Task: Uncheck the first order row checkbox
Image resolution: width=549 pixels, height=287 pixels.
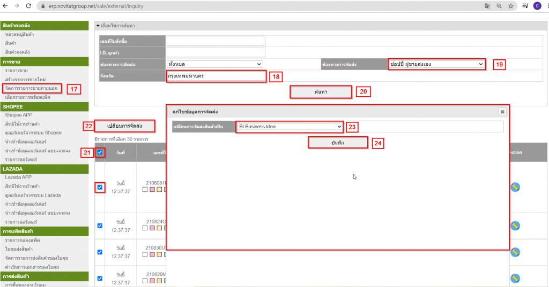Action: point(100,187)
